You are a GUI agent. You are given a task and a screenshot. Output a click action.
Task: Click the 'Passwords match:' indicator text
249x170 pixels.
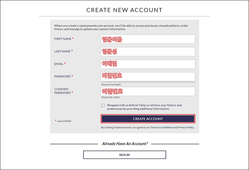coord(111,97)
